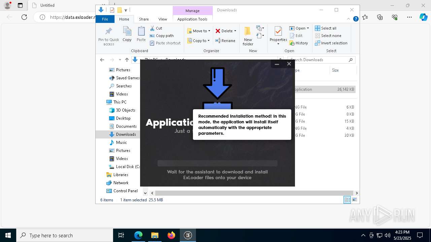The height and width of the screenshot is (242, 431).
Task: Create a New folder
Action: (x=248, y=36)
